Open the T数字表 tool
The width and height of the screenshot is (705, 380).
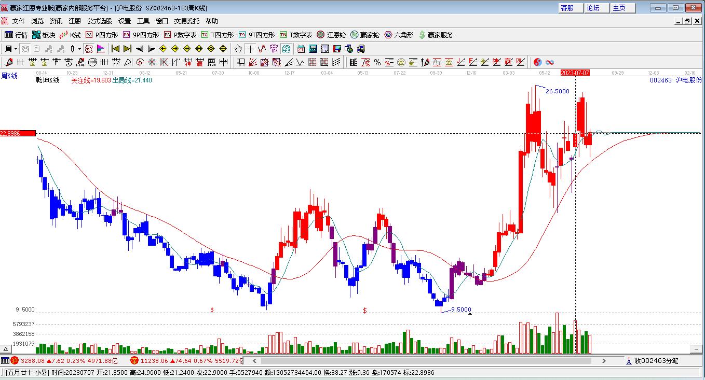tap(296, 35)
